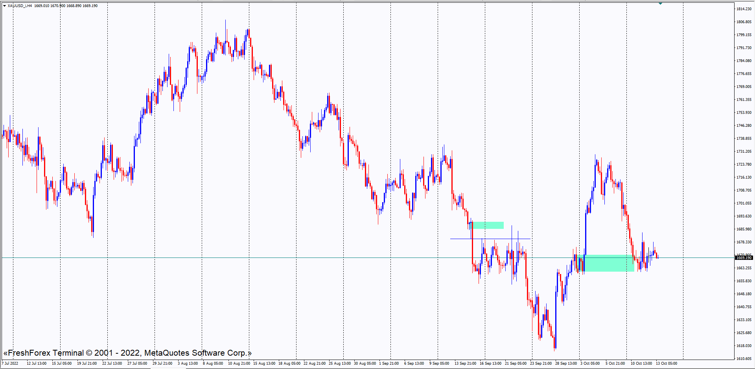
Task: Click time axis label 1 Sep 21:00
Action: point(389,364)
